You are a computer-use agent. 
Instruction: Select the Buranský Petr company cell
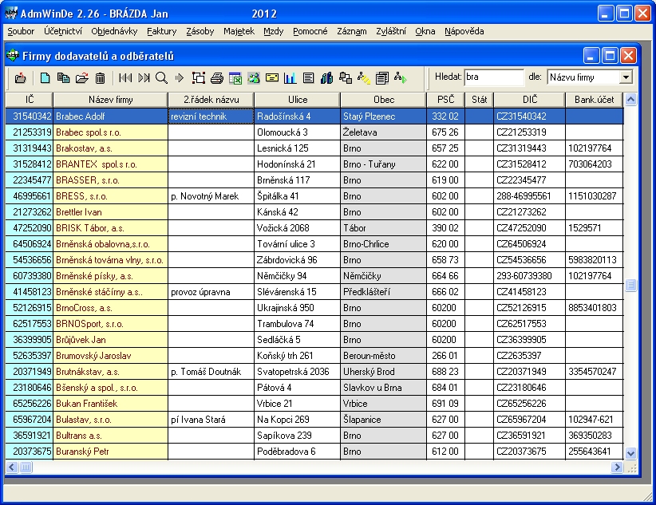[110, 452]
